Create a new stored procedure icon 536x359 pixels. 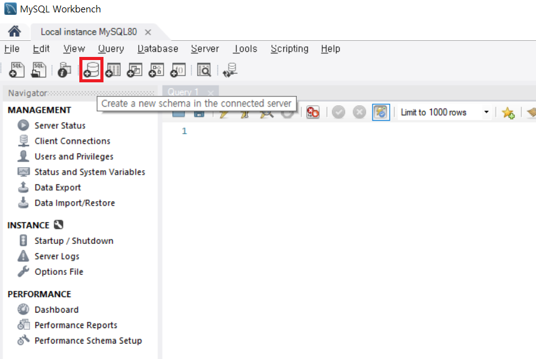pyautogui.click(x=156, y=70)
